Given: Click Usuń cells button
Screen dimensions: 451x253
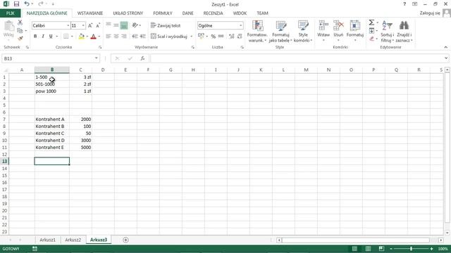Looking at the screenshot, I should tap(338, 31).
